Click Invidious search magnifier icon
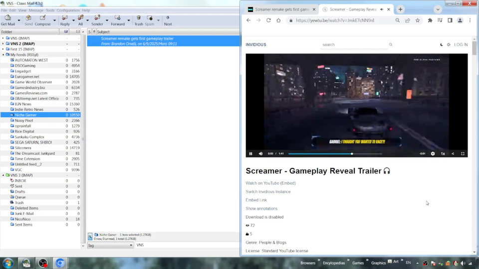 point(390,44)
